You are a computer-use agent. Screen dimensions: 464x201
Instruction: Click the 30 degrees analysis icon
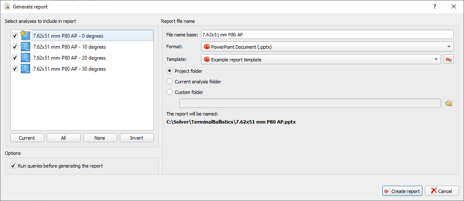tap(25, 69)
